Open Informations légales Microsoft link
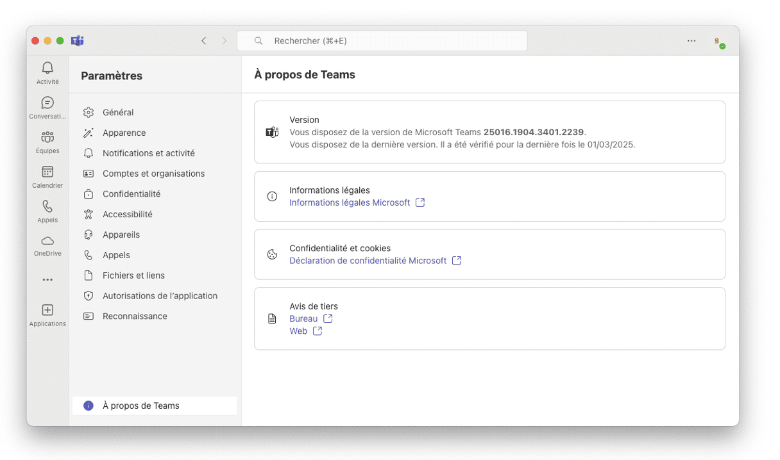The image size is (780, 460). pos(350,202)
